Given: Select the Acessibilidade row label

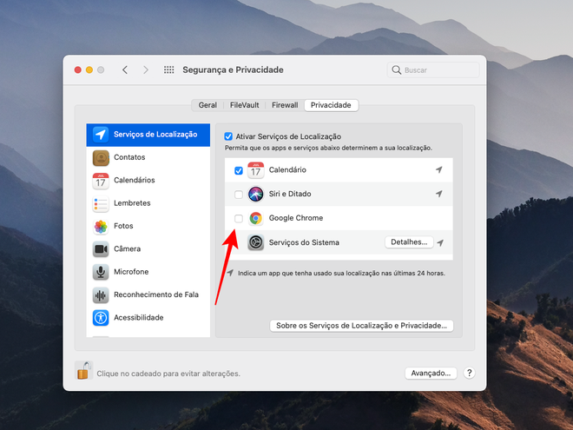Looking at the screenshot, I should [x=139, y=318].
